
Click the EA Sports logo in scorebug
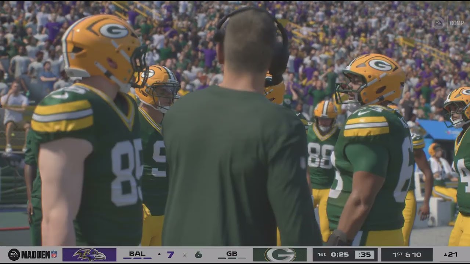tap(14, 254)
